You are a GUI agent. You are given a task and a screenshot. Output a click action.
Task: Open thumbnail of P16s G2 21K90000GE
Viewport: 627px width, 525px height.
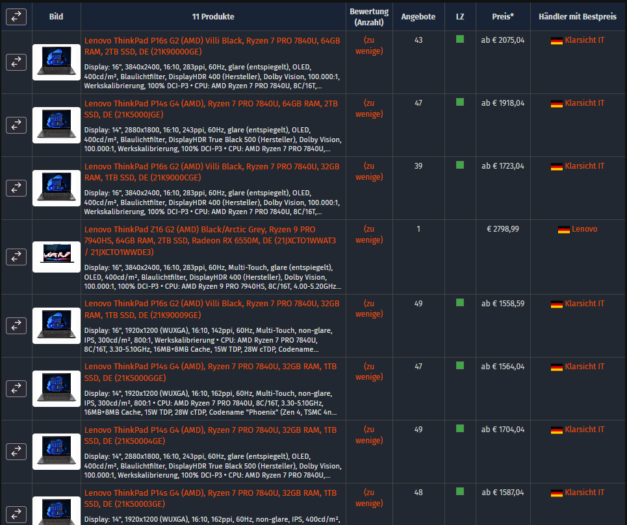click(57, 62)
